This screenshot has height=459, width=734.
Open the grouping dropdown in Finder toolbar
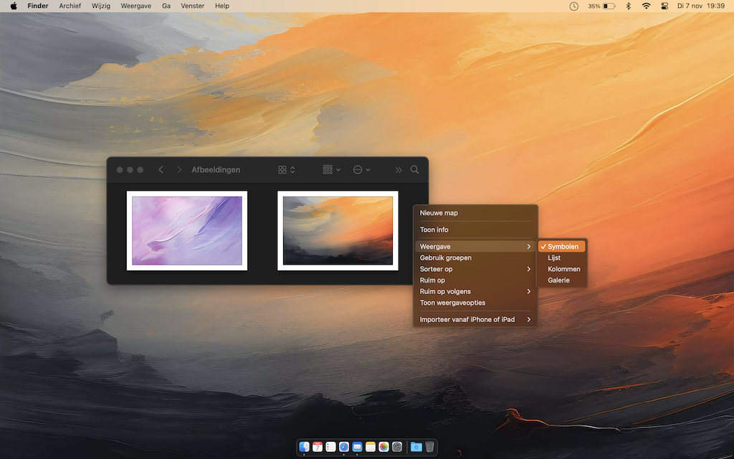[331, 170]
